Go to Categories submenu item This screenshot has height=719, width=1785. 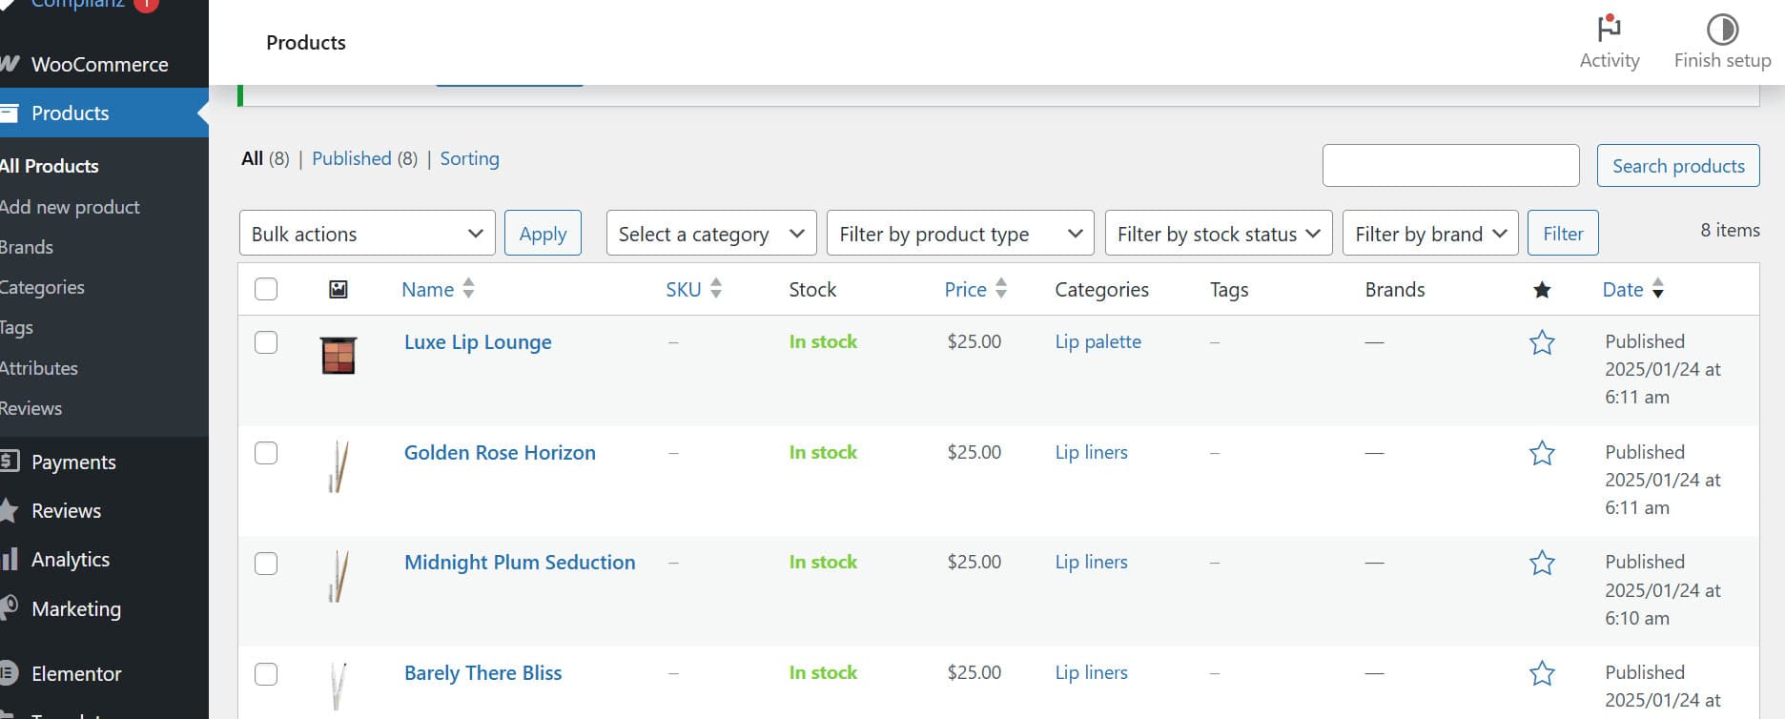point(42,287)
